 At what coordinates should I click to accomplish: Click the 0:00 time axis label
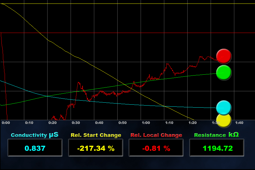tap(6, 123)
